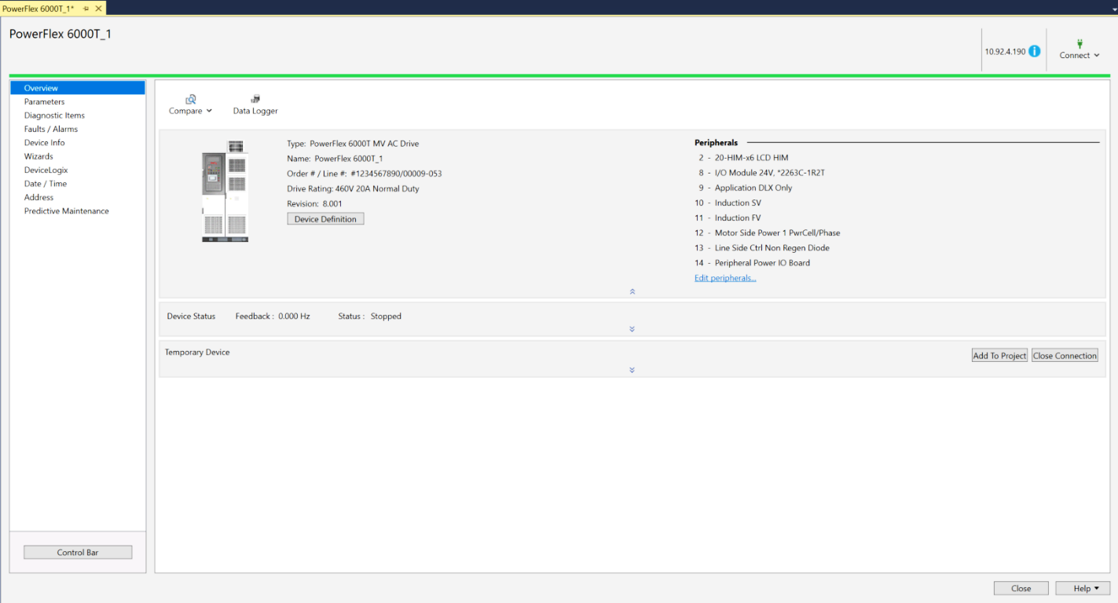Click the Compare magnifier icon
Image resolution: width=1118 pixels, height=603 pixels.
click(x=189, y=98)
